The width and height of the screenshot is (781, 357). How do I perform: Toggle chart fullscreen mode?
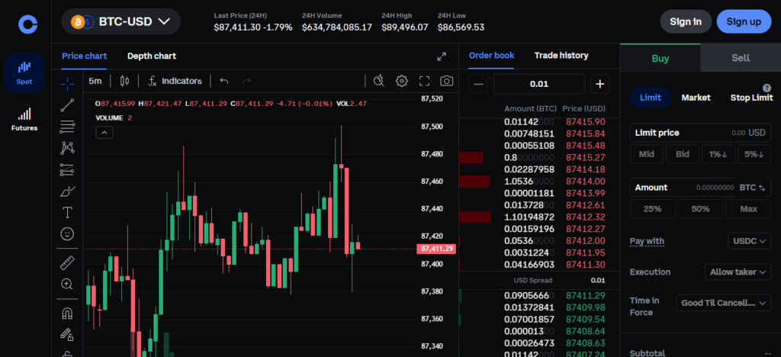(x=424, y=81)
